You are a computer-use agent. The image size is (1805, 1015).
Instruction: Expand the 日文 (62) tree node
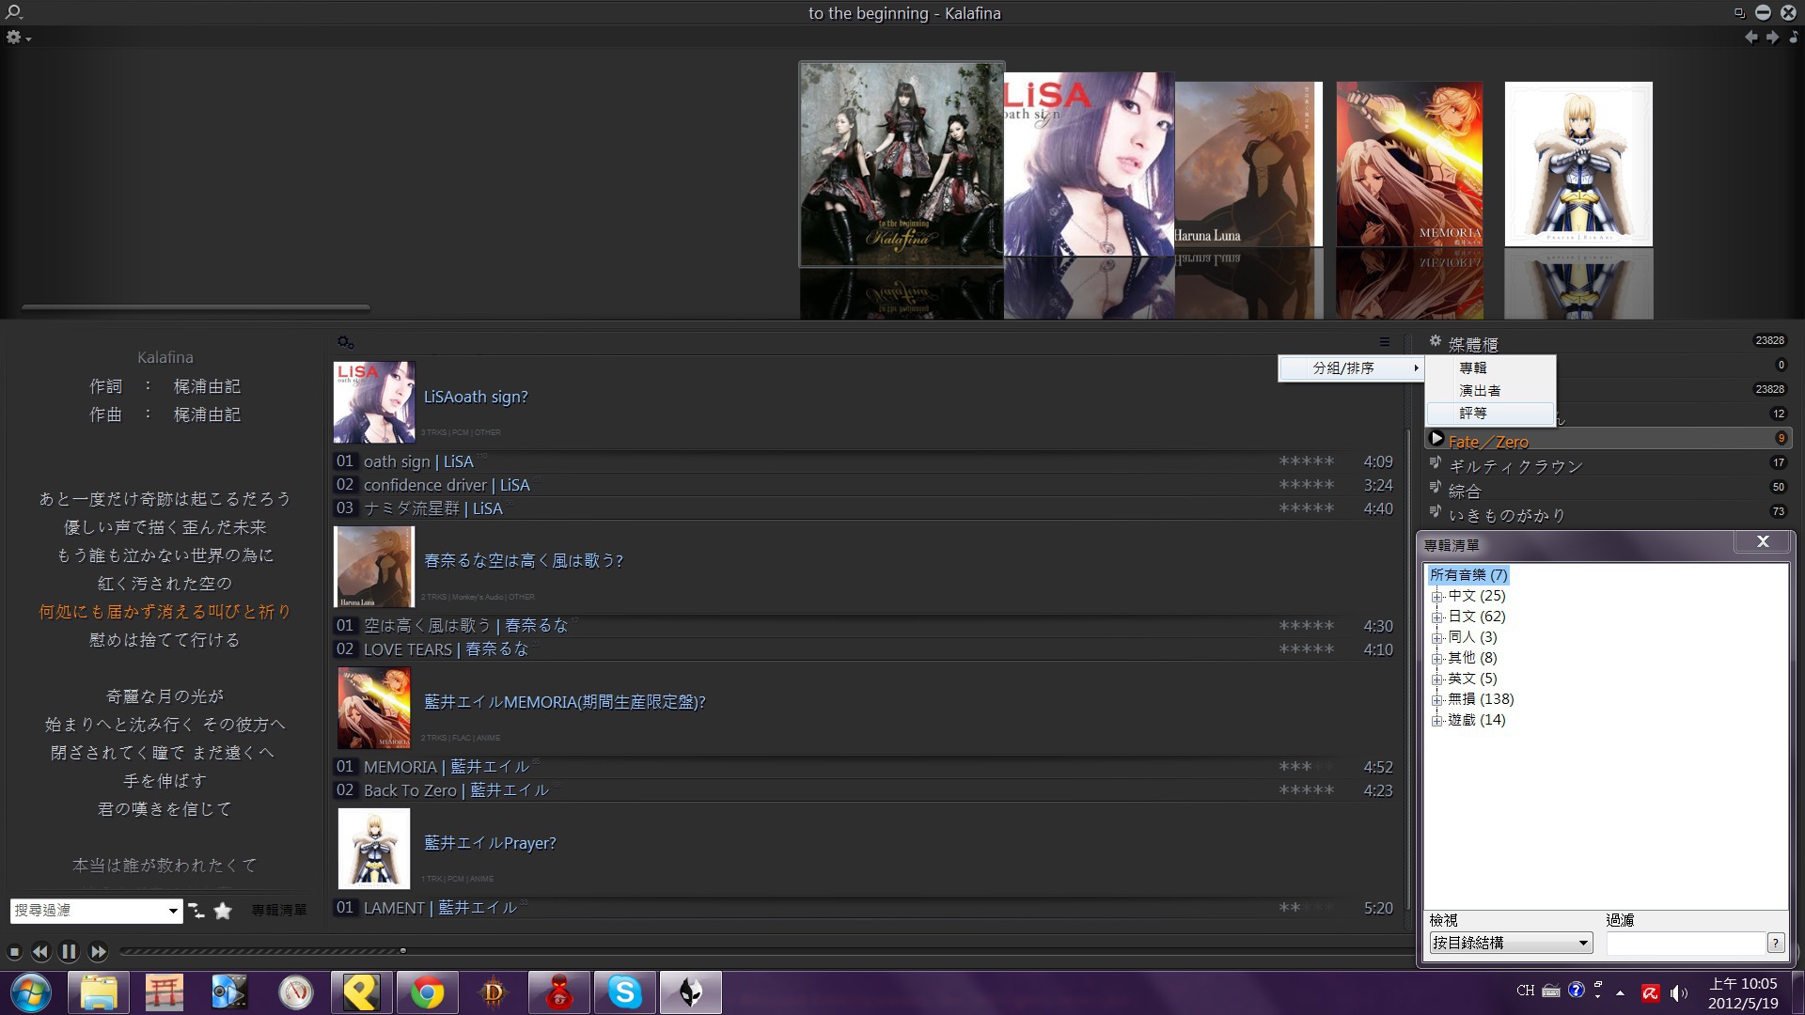point(1436,617)
